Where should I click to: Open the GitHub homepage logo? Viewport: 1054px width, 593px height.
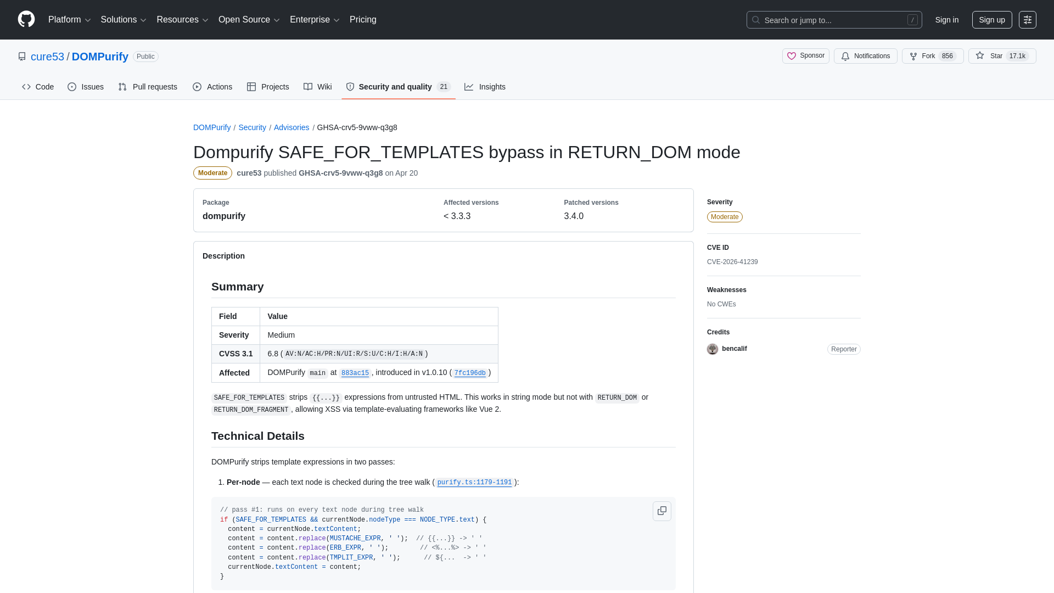(x=26, y=20)
